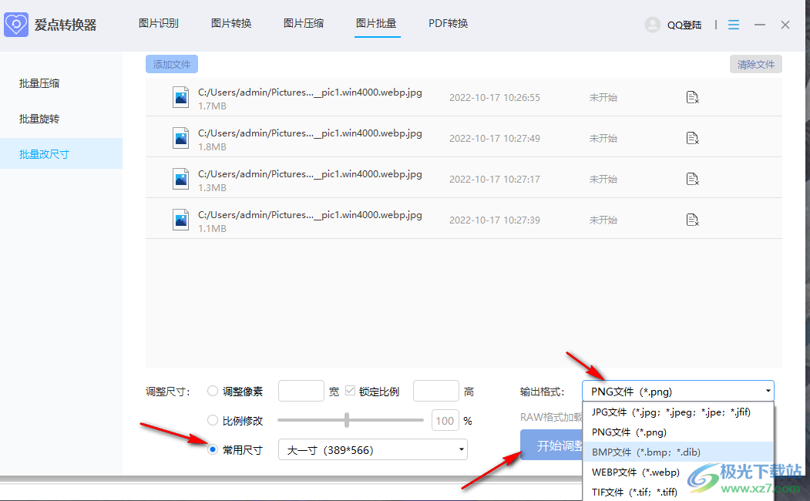Click image file icon for 1.1MB row
810x501 pixels.
[181, 220]
